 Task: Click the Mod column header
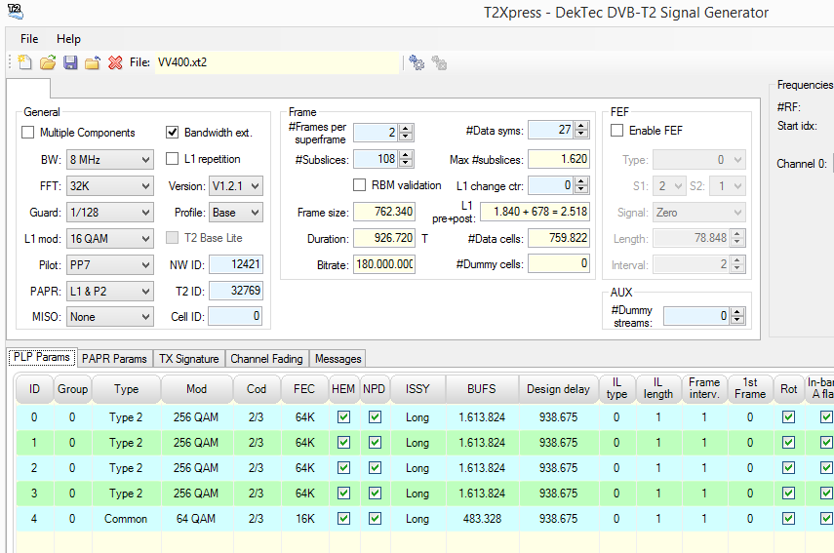pyautogui.click(x=196, y=389)
